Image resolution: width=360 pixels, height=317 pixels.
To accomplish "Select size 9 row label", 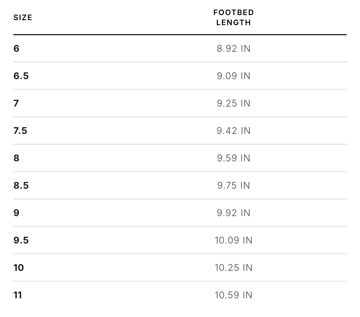I will click(x=16, y=213).
